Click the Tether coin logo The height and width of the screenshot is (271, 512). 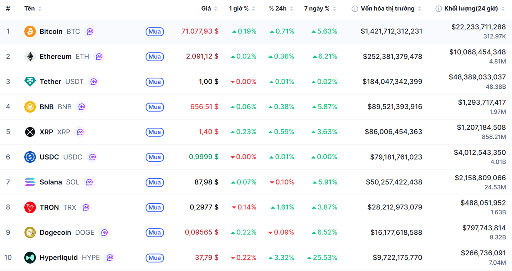tap(30, 82)
